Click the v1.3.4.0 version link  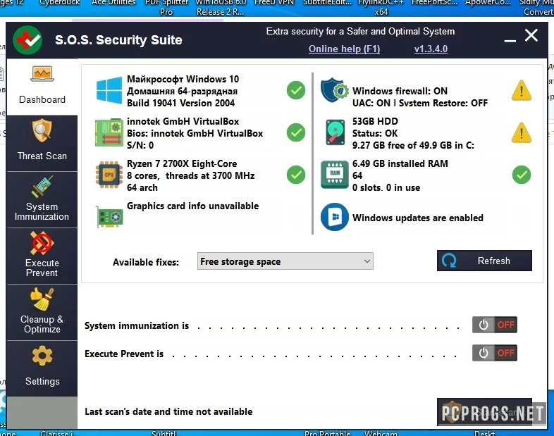(x=431, y=49)
